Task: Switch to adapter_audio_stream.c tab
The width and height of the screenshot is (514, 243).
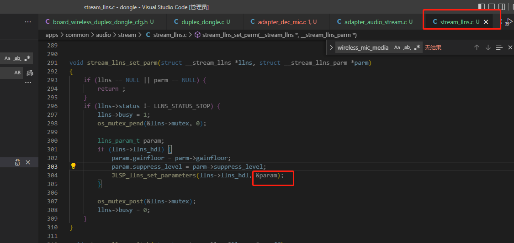Action: pos(375,22)
